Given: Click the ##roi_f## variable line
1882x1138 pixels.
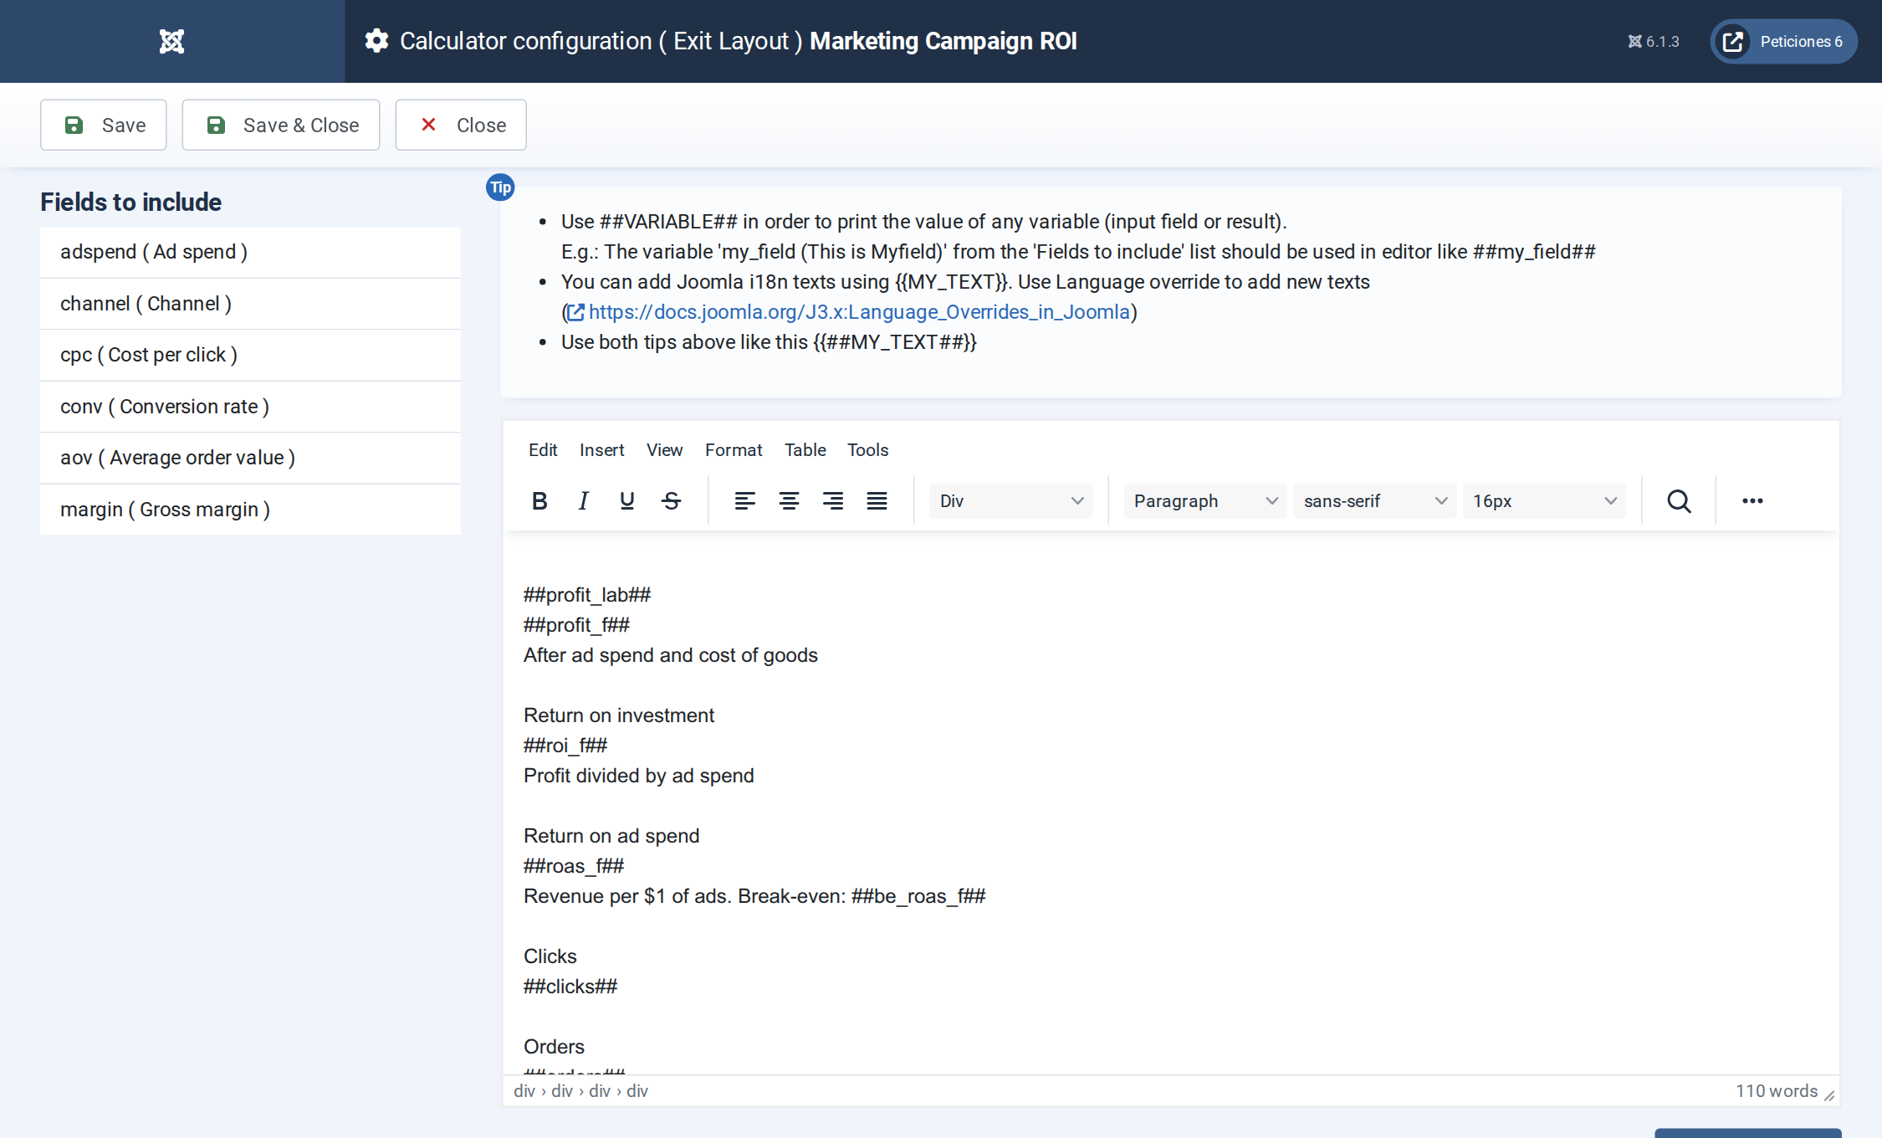Looking at the screenshot, I should [565, 746].
